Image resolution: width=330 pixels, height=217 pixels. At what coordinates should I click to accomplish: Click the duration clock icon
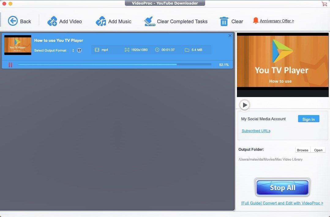(x=157, y=50)
